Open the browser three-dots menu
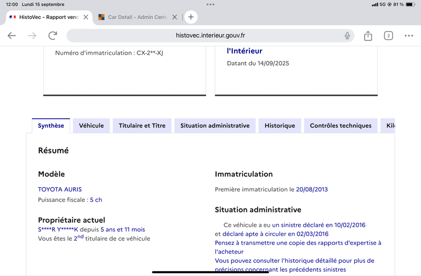Image resolution: width=421 pixels, height=276 pixels. 409,36
